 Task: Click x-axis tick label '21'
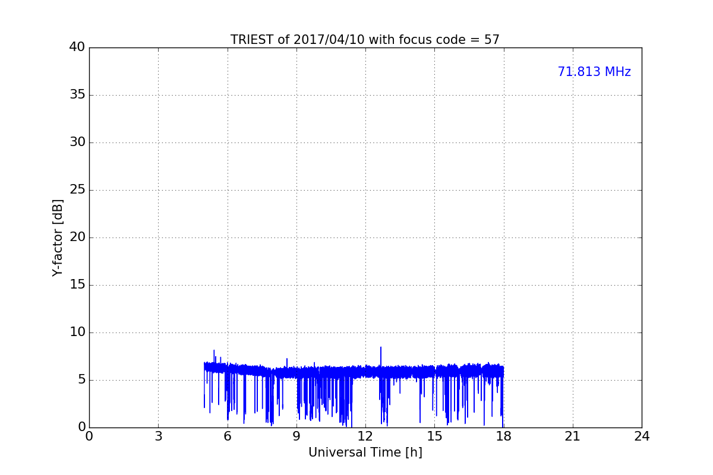click(573, 436)
